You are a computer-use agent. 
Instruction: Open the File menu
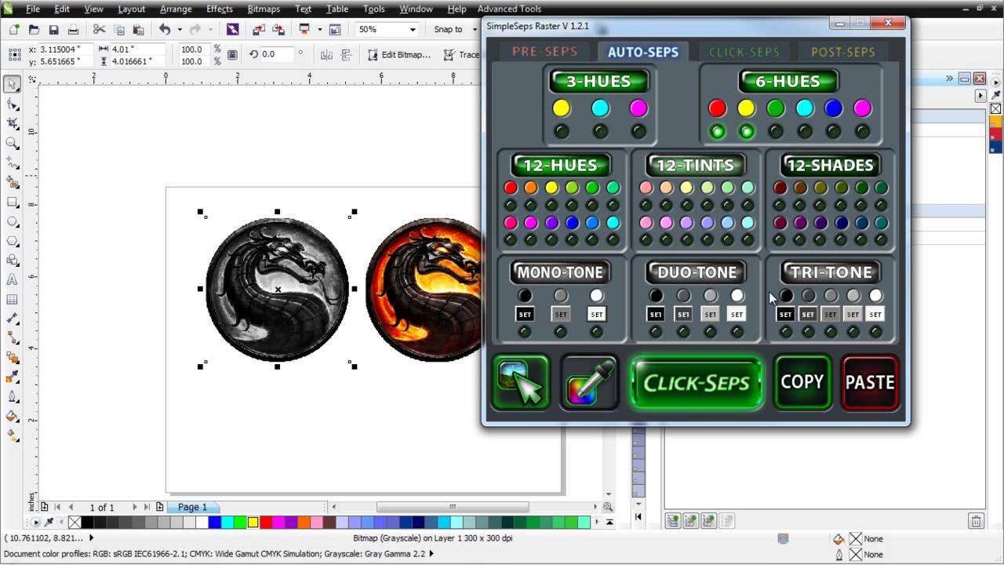[x=33, y=9]
